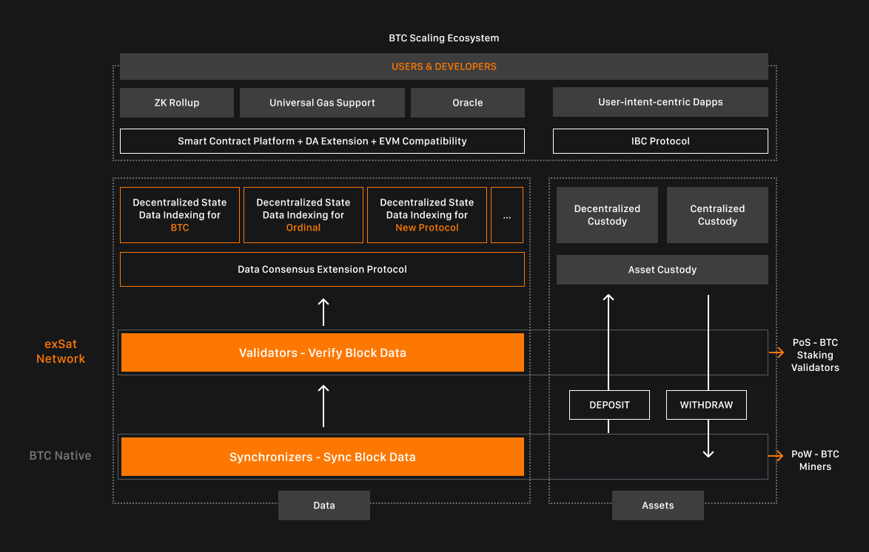The width and height of the screenshot is (869, 552).
Task: Select Smart Contract Platform + DA Extension box
Action: click(322, 141)
